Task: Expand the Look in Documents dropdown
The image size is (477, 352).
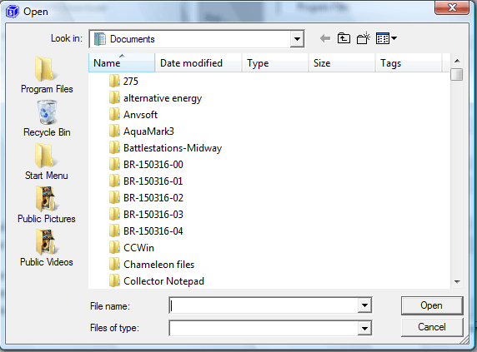Action: tap(297, 39)
